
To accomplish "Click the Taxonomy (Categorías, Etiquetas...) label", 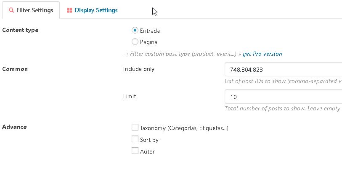I will (184, 128).
